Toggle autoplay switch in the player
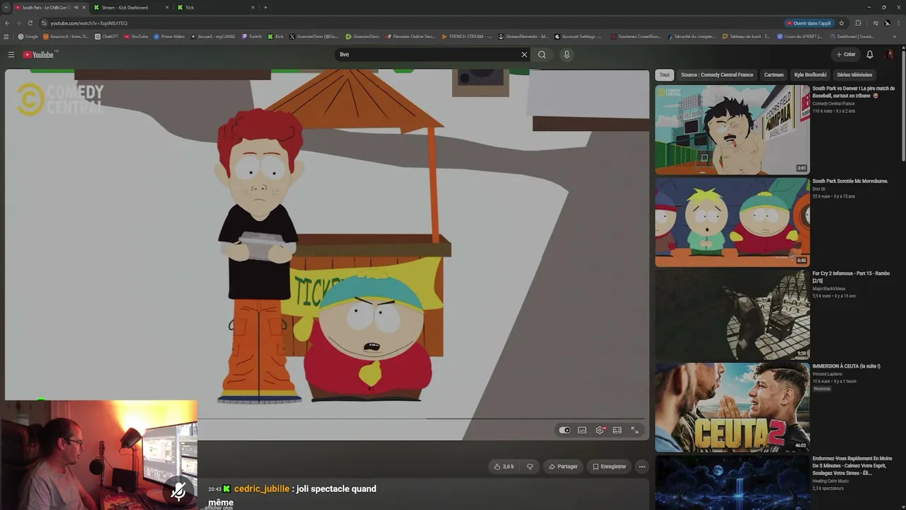 click(x=564, y=430)
